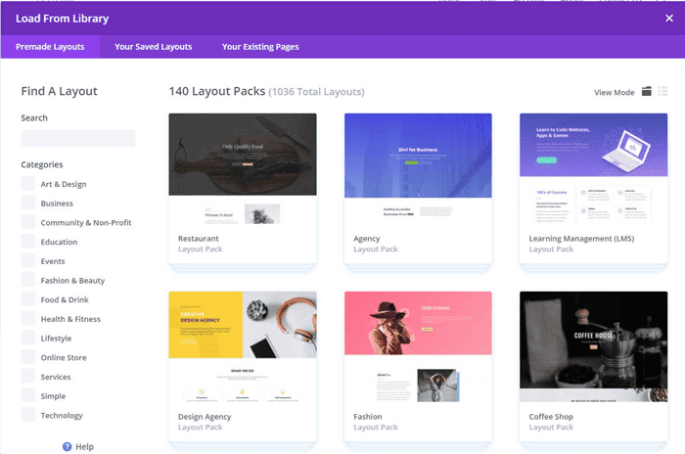685x454 pixels.
Task: Check the Food & Drink category
Action: pos(28,298)
